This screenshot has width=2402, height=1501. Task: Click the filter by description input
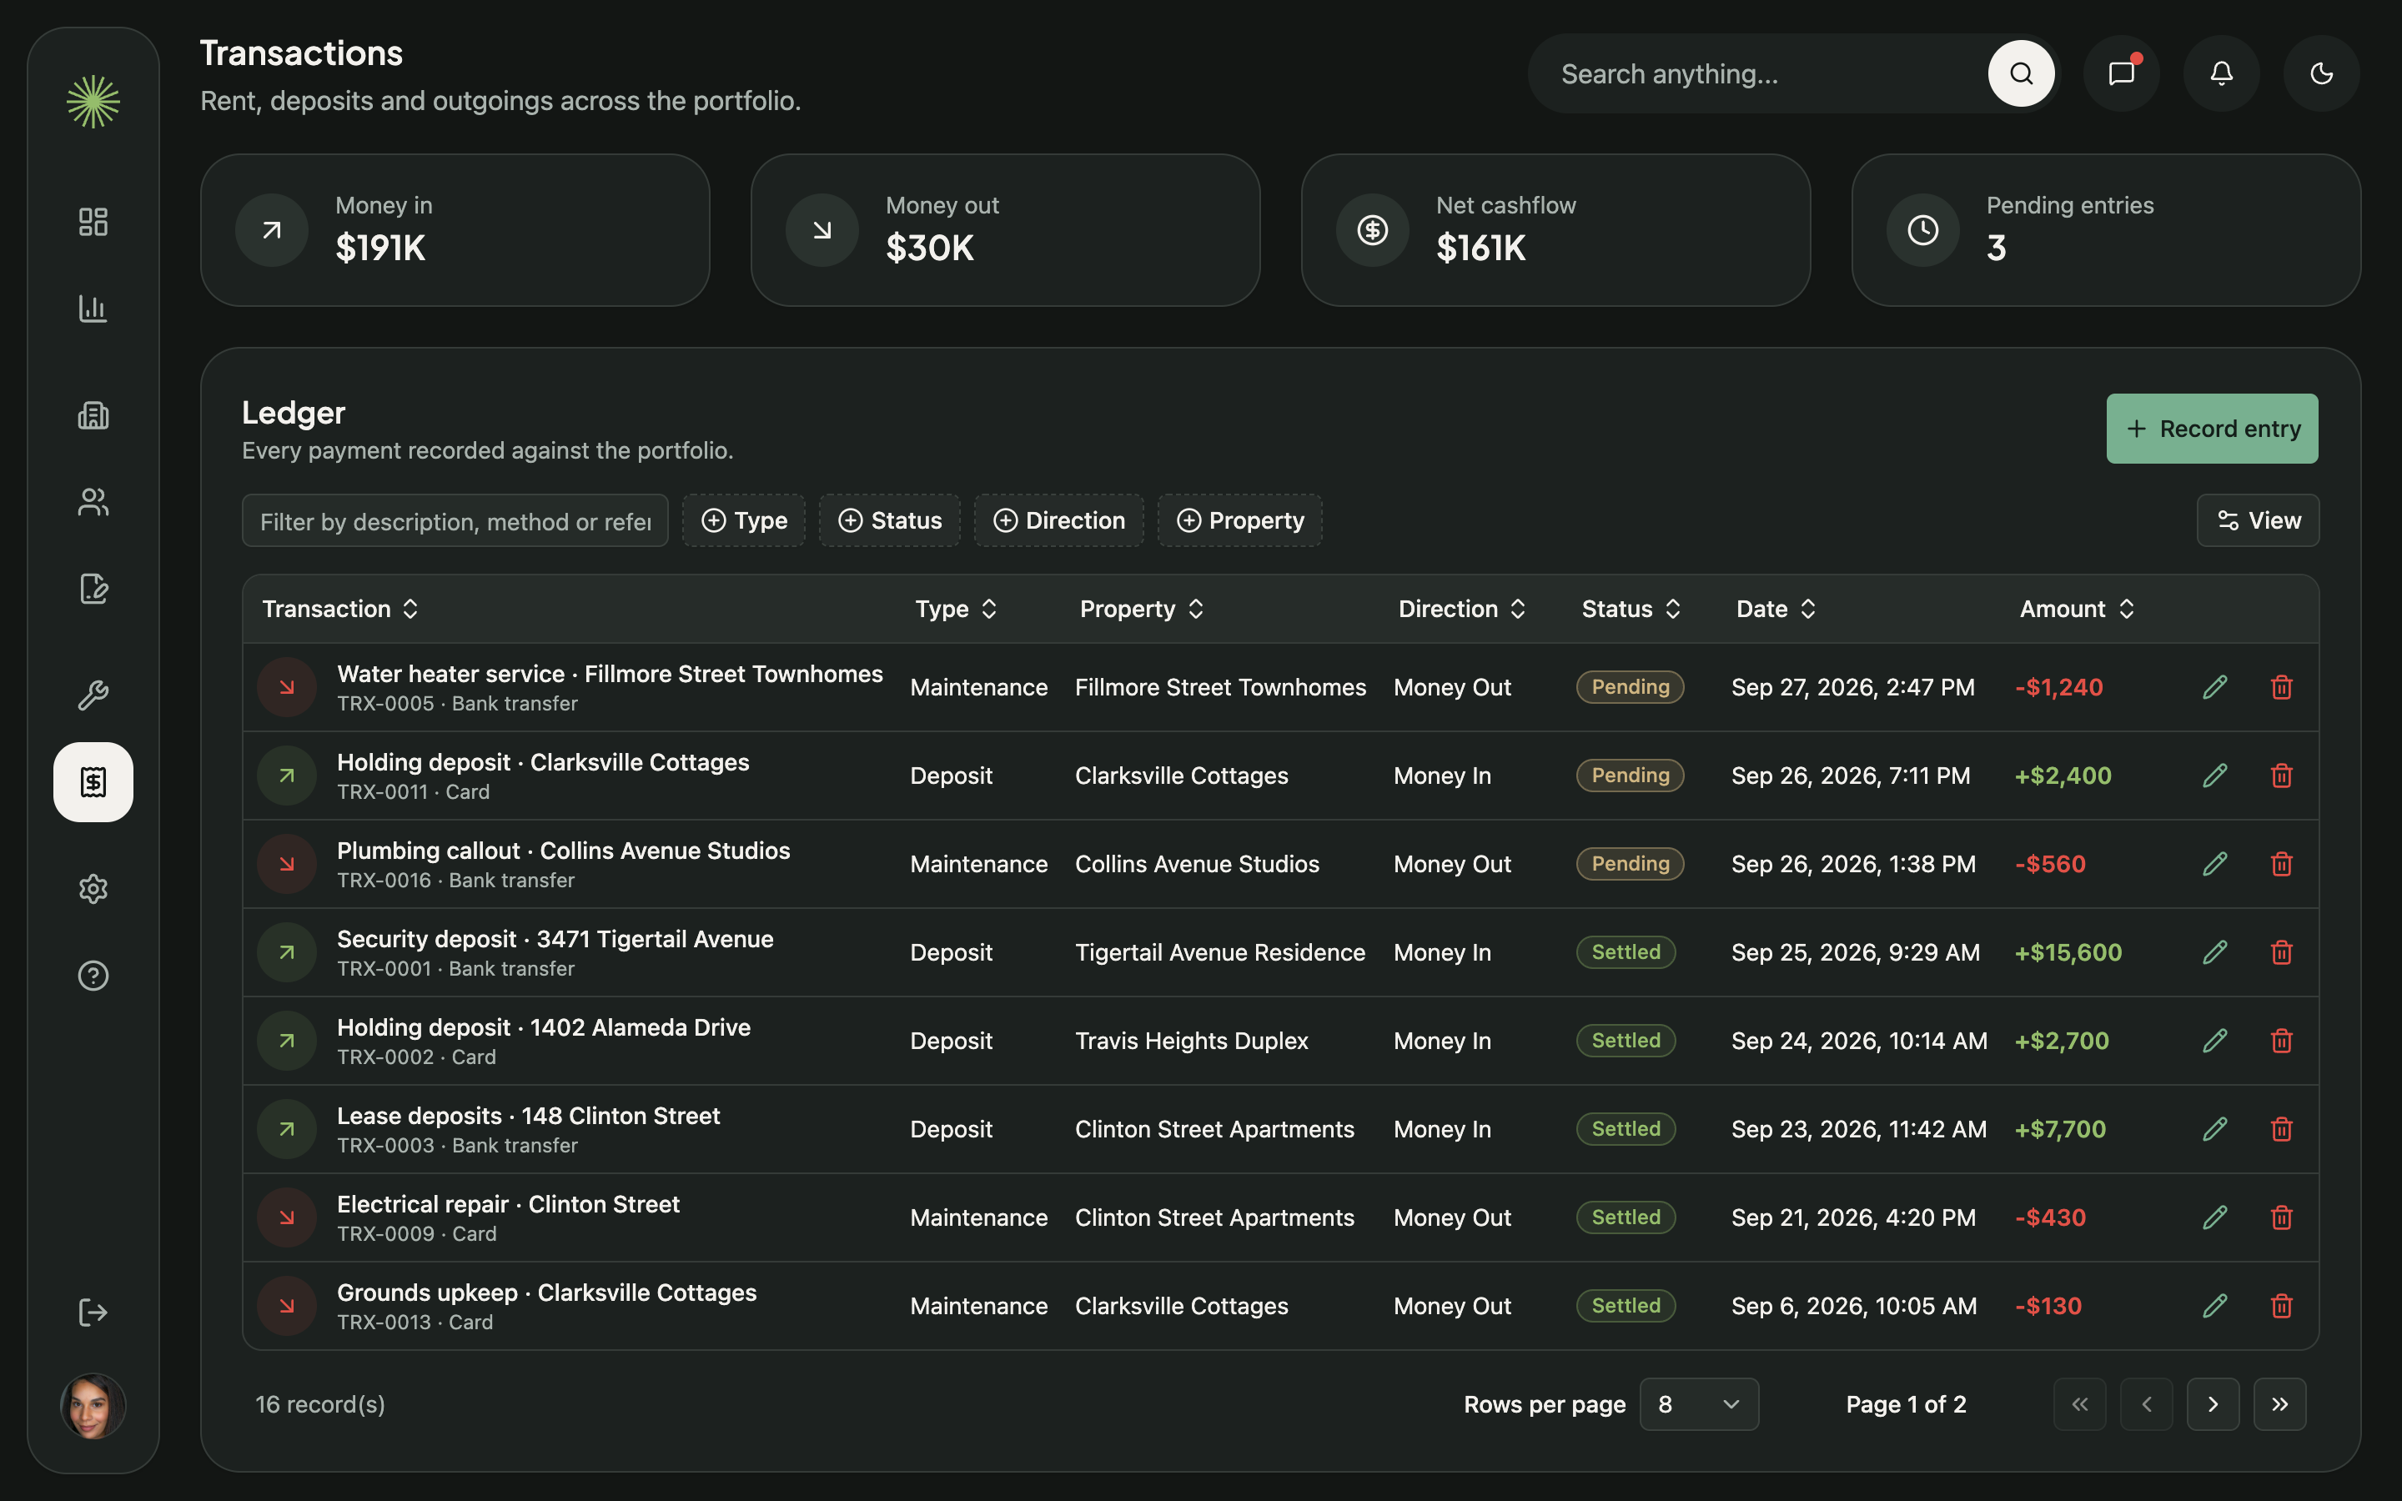point(455,520)
